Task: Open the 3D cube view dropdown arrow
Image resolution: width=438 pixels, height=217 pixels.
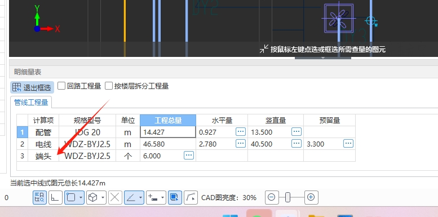Action: point(103,197)
